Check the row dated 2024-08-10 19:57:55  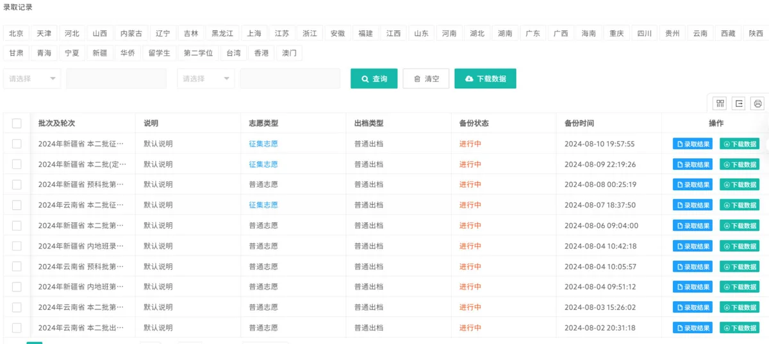coord(17,143)
